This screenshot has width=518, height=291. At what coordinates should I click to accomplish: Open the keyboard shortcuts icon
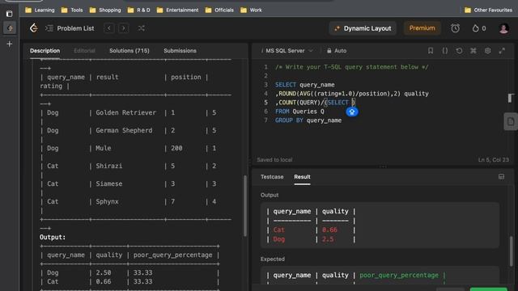pyautogui.click(x=473, y=51)
